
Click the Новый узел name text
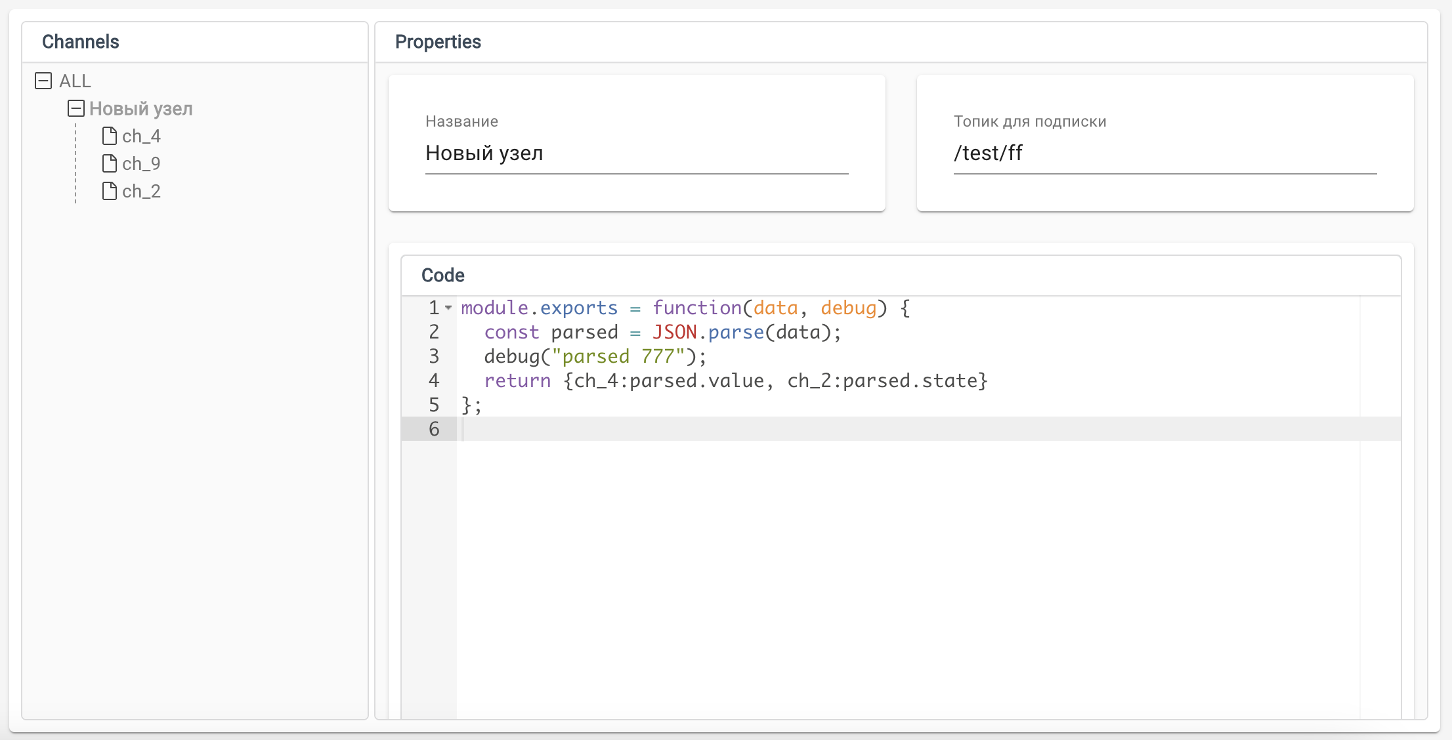pyautogui.click(x=140, y=108)
